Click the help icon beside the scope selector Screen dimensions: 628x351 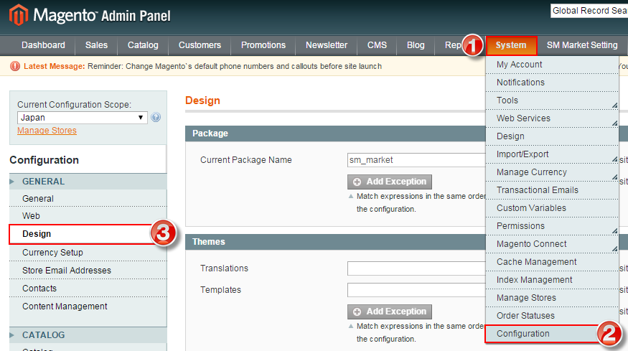coord(156,118)
